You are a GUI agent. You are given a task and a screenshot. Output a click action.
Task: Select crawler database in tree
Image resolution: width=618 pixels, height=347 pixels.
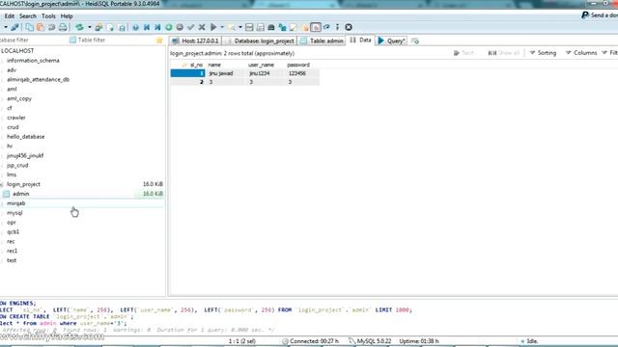click(16, 118)
